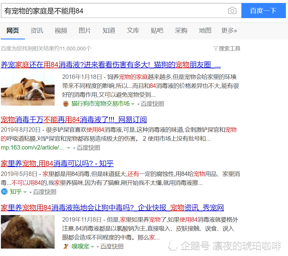Click the 知乎 source name link
This screenshot has width=288, height=256.
(16, 192)
